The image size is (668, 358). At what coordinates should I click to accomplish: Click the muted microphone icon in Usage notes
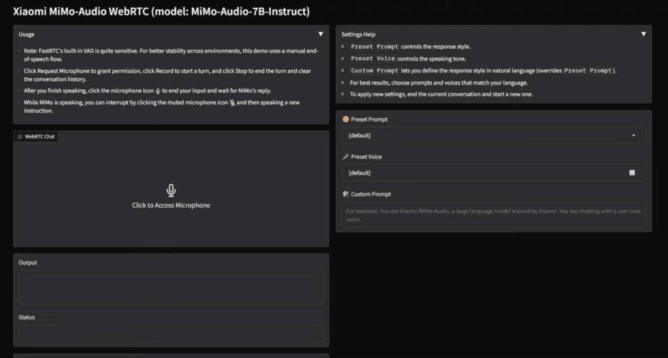coord(232,103)
